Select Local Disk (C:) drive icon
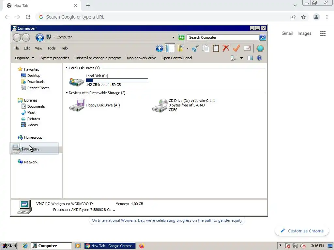The image size is (334, 250). (76, 81)
